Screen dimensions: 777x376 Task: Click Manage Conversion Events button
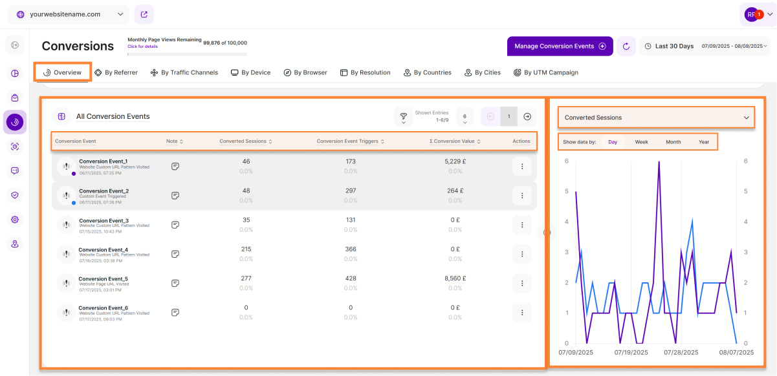click(560, 47)
